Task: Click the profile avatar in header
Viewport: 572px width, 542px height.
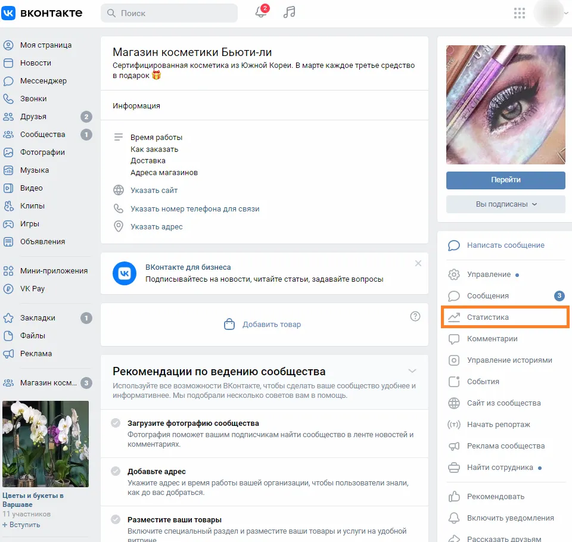Action: click(548, 13)
